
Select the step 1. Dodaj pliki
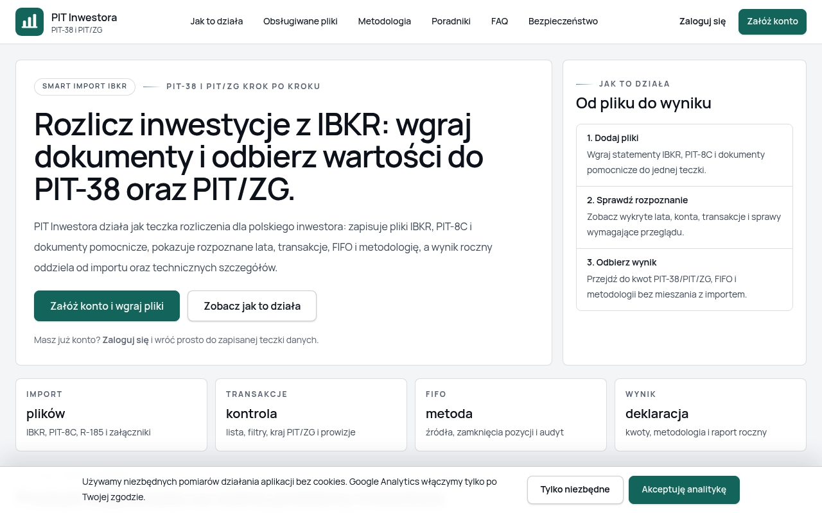(685, 155)
